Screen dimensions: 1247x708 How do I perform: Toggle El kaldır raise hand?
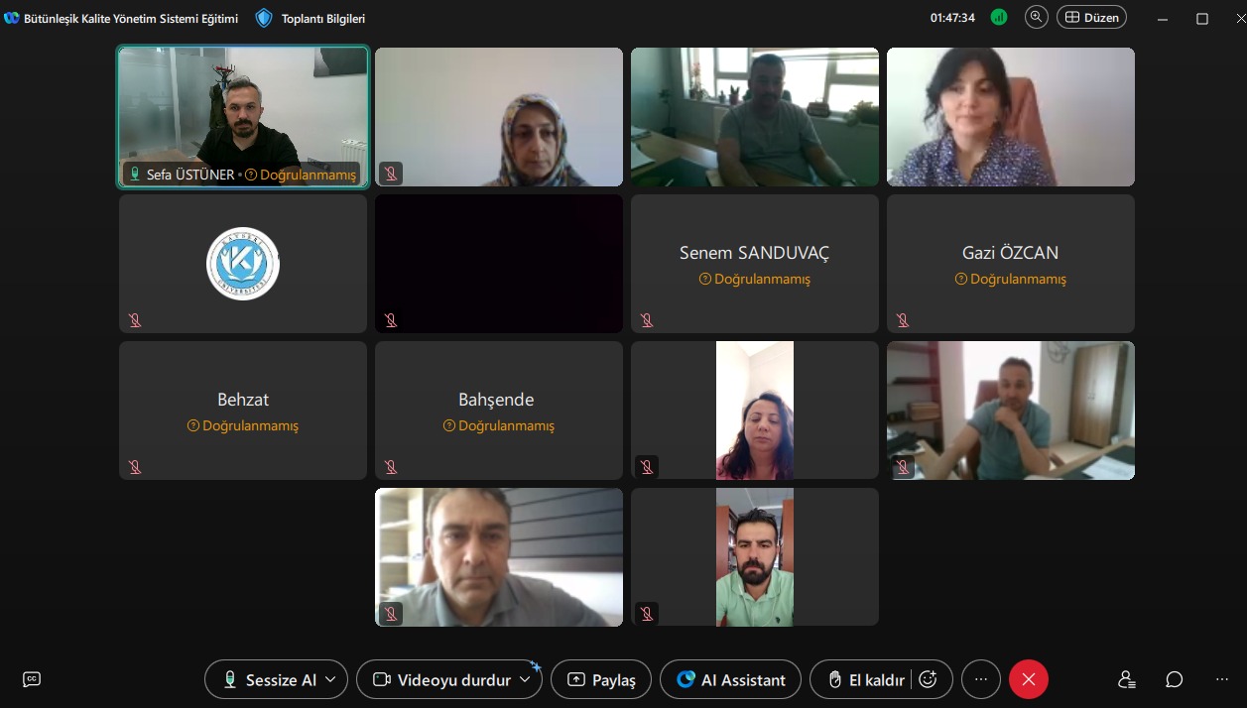pyautogui.click(x=867, y=679)
